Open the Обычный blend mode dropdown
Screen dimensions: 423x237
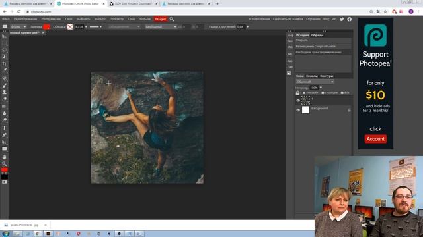pyautogui.click(x=315, y=82)
